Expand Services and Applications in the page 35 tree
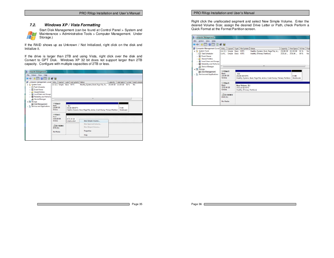 point(27,107)
